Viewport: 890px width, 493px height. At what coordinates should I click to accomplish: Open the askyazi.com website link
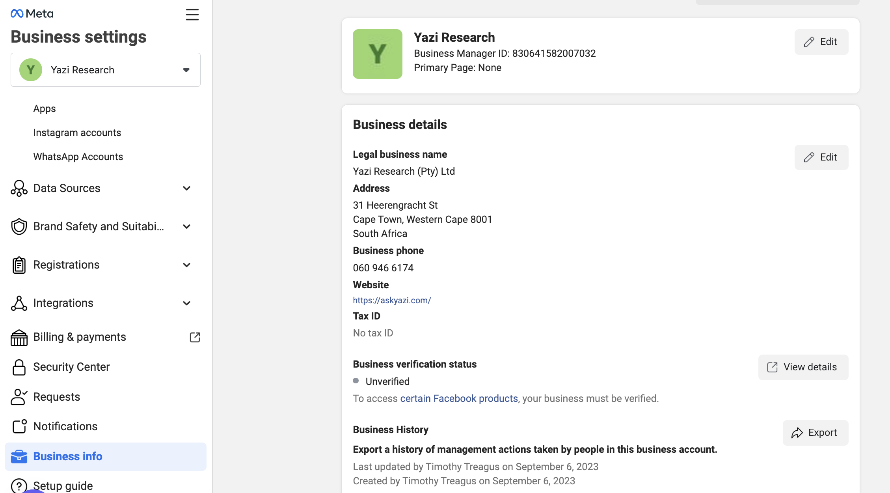click(x=392, y=301)
